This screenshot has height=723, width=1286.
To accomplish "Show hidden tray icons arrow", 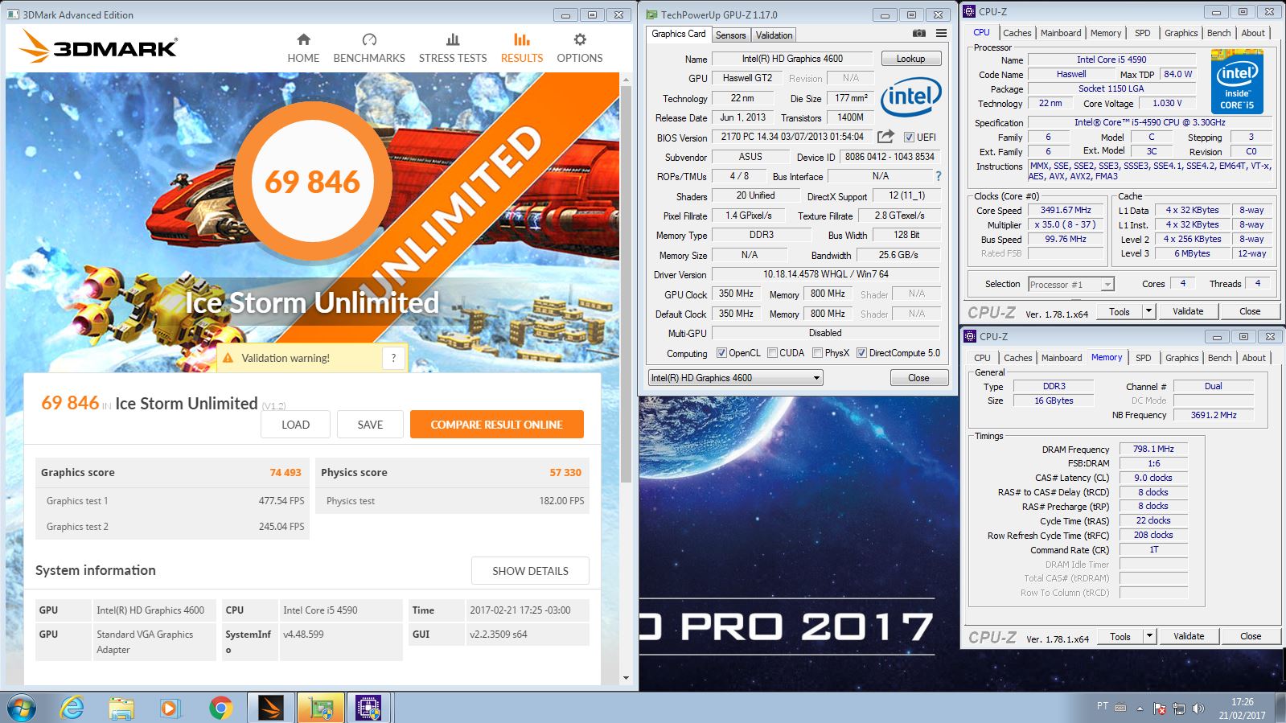I will click(x=1140, y=709).
